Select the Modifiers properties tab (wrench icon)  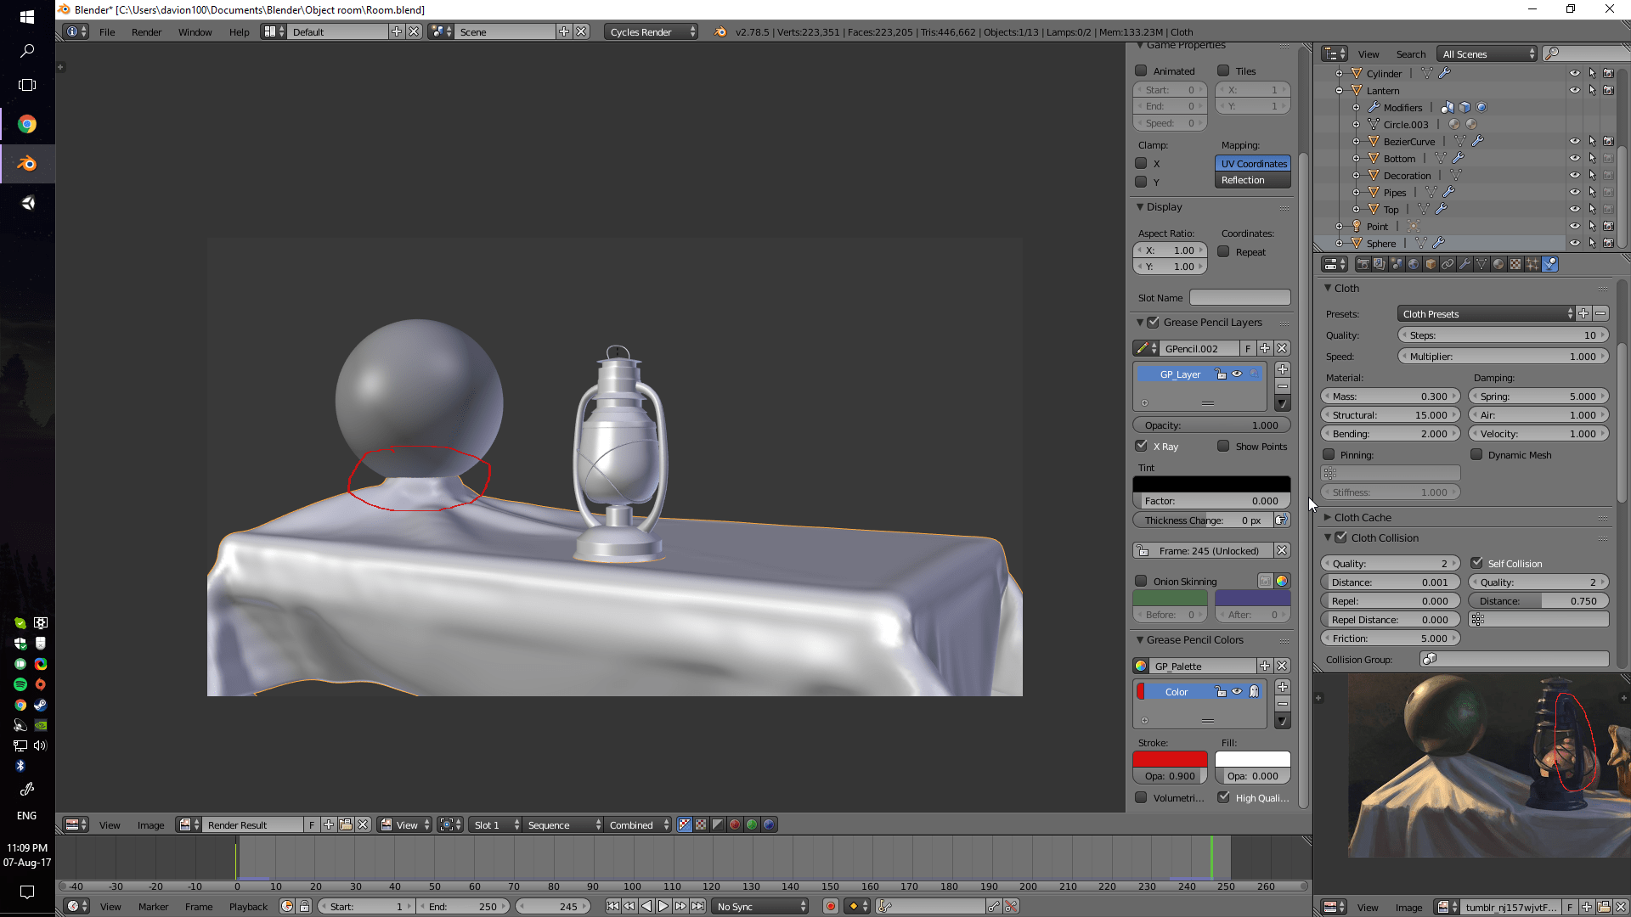[x=1465, y=264]
